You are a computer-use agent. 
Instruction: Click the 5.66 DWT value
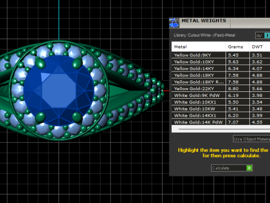[257, 89]
